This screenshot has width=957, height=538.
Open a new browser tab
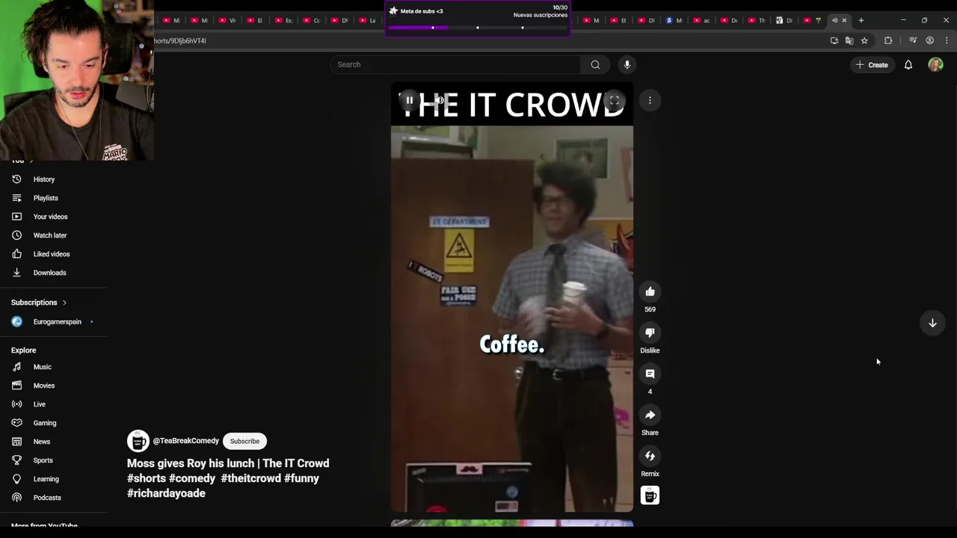pos(861,20)
